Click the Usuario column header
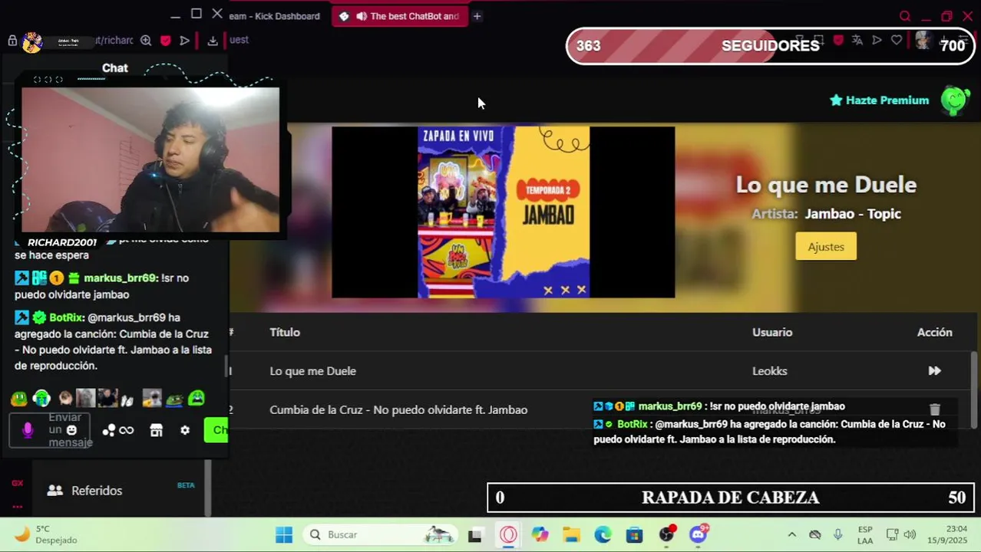This screenshot has height=552, width=981. pos(772,332)
